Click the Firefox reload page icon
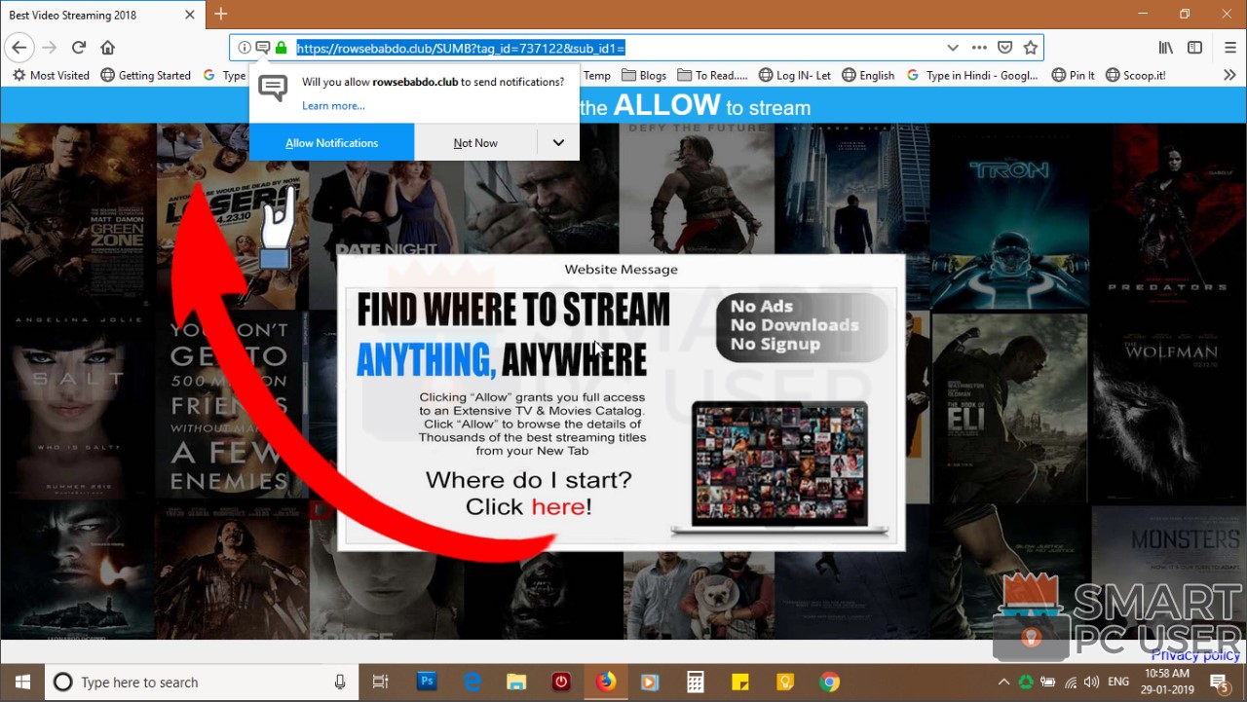The height and width of the screenshot is (702, 1247). coord(79,48)
